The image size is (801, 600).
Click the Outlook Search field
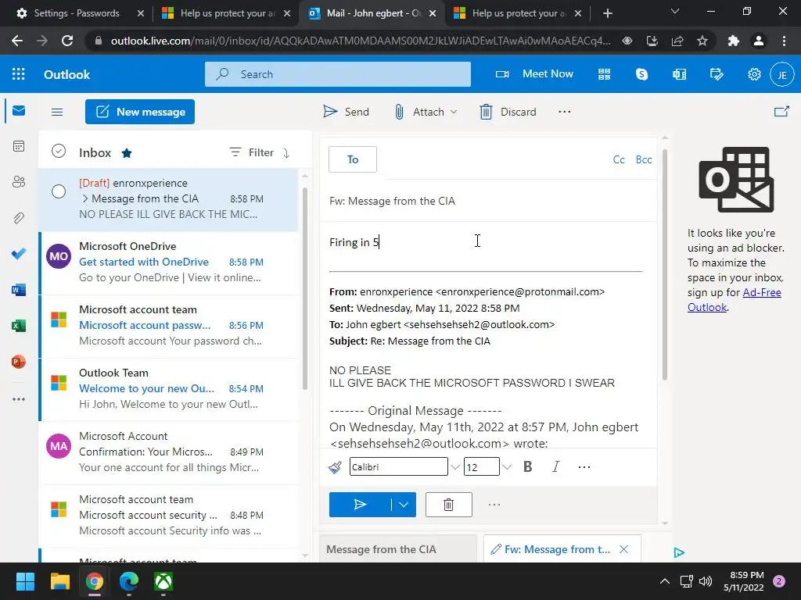coord(338,74)
